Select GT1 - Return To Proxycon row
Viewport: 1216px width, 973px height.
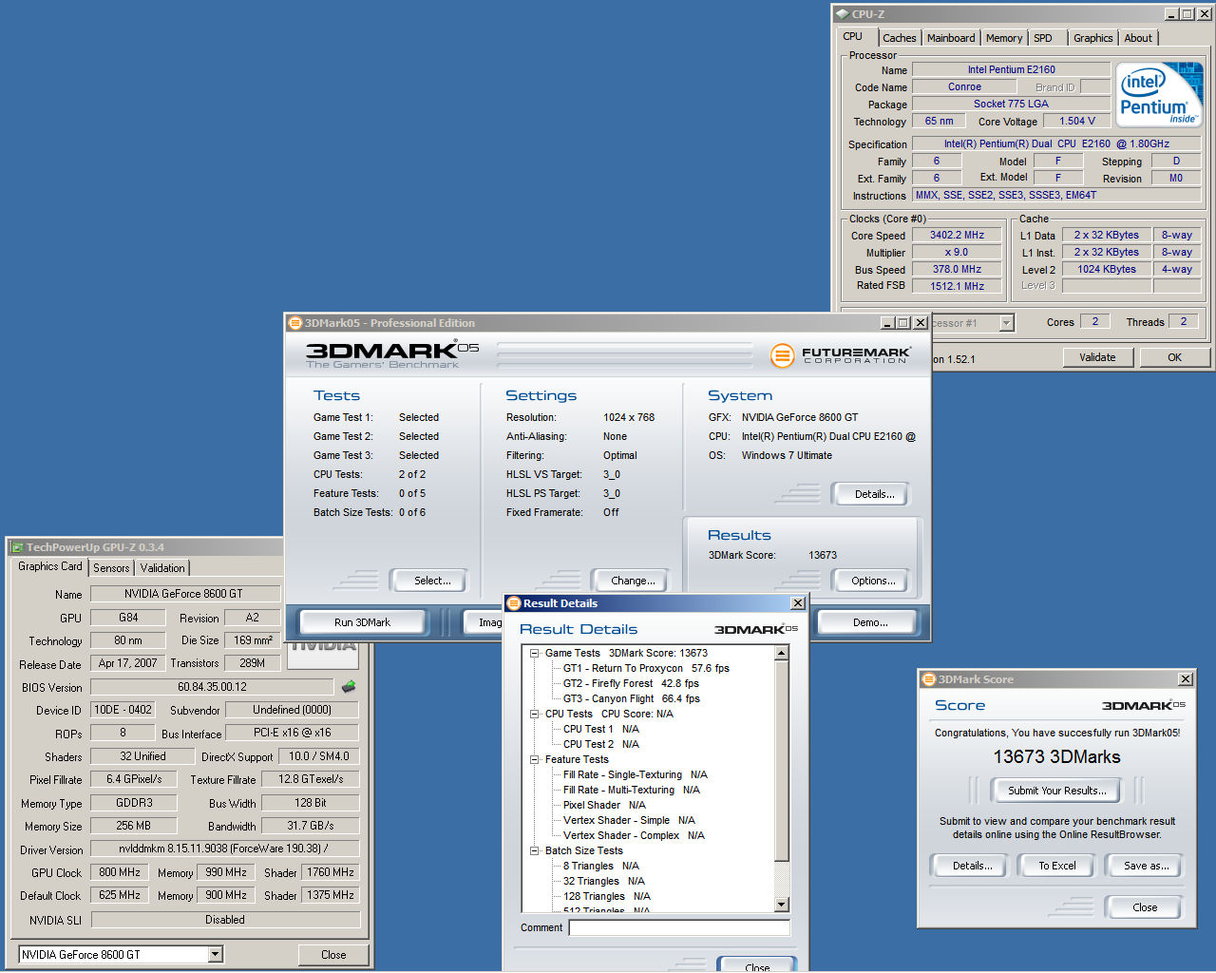coord(646,668)
